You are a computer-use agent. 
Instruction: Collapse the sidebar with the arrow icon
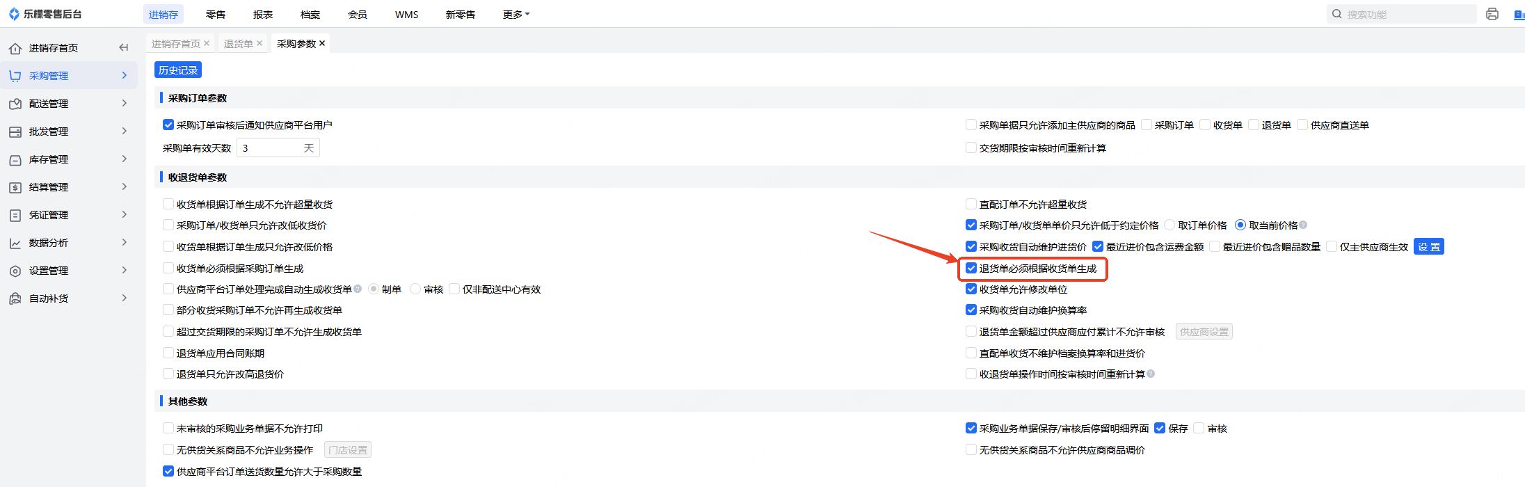click(x=124, y=47)
